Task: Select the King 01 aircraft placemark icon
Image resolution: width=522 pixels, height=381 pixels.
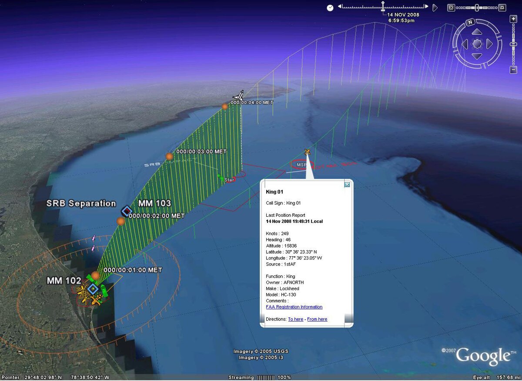Action: [x=308, y=152]
